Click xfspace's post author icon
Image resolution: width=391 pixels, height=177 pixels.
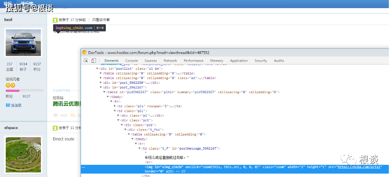point(55,128)
